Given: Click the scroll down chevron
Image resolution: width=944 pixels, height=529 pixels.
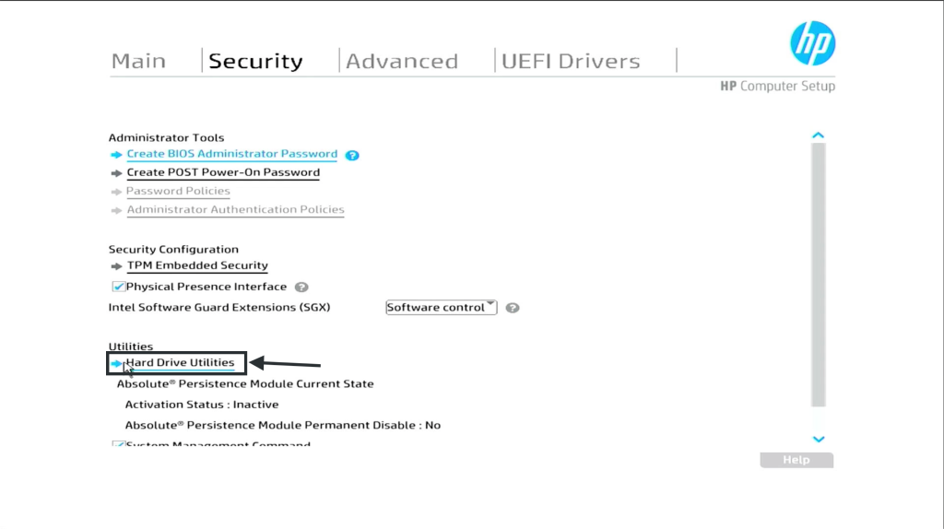Looking at the screenshot, I should 819,440.
